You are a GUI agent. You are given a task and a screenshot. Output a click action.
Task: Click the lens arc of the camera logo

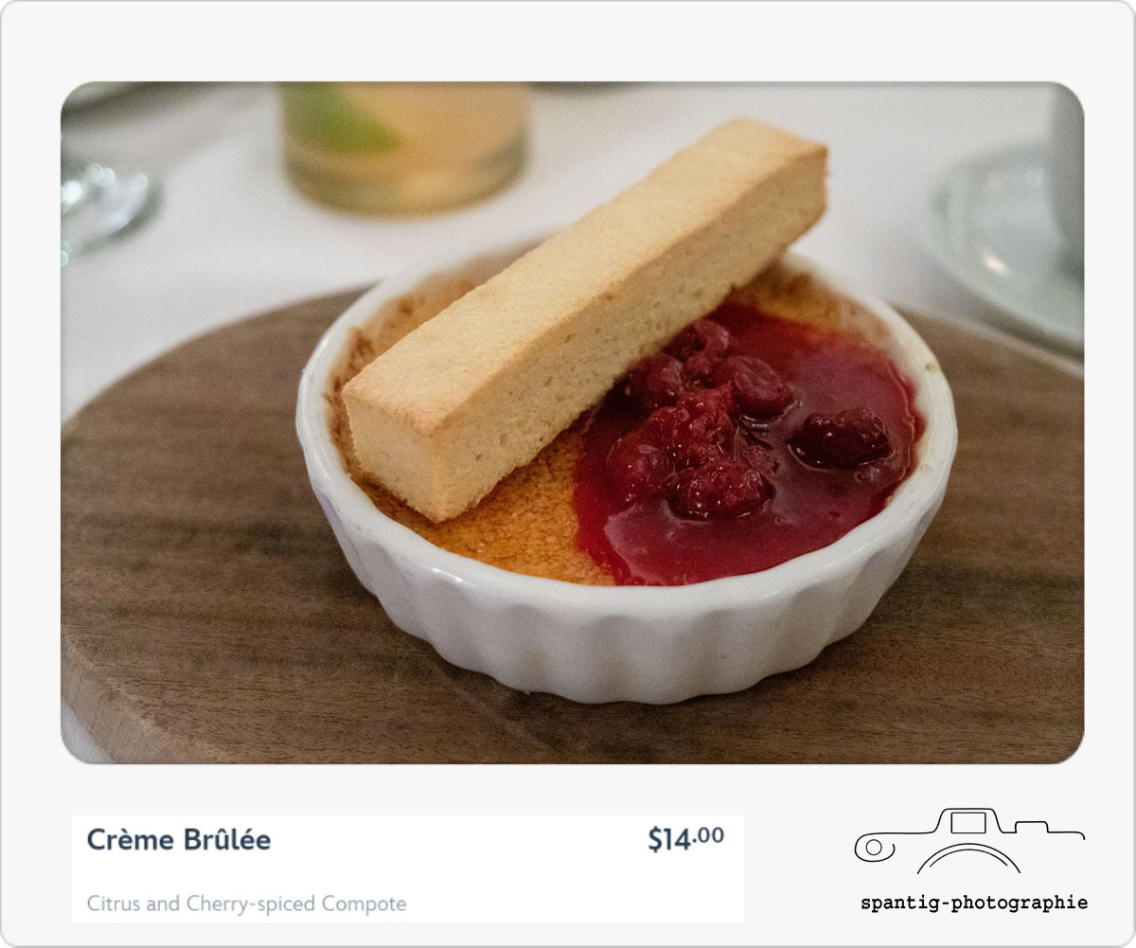pos(968,857)
